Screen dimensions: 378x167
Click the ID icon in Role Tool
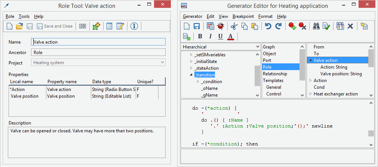(x=83, y=26)
